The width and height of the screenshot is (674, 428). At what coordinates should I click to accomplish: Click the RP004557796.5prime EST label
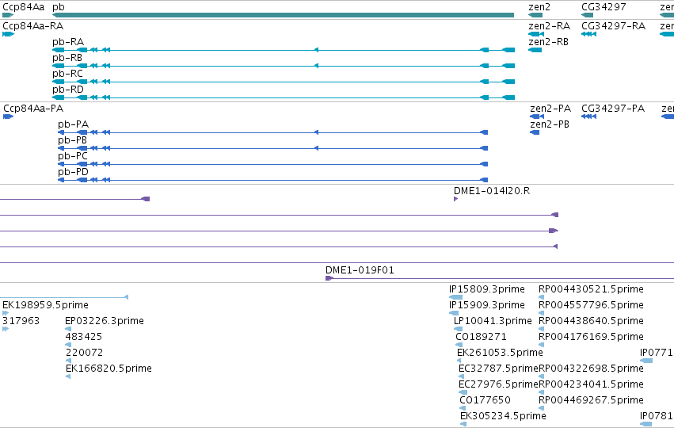(591, 305)
